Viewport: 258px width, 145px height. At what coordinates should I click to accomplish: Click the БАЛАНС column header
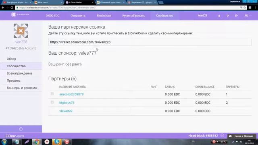click(170, 87)
